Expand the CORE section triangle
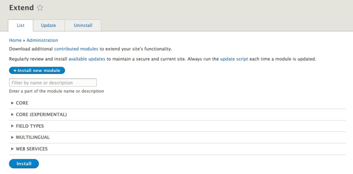 pos(12,103)
